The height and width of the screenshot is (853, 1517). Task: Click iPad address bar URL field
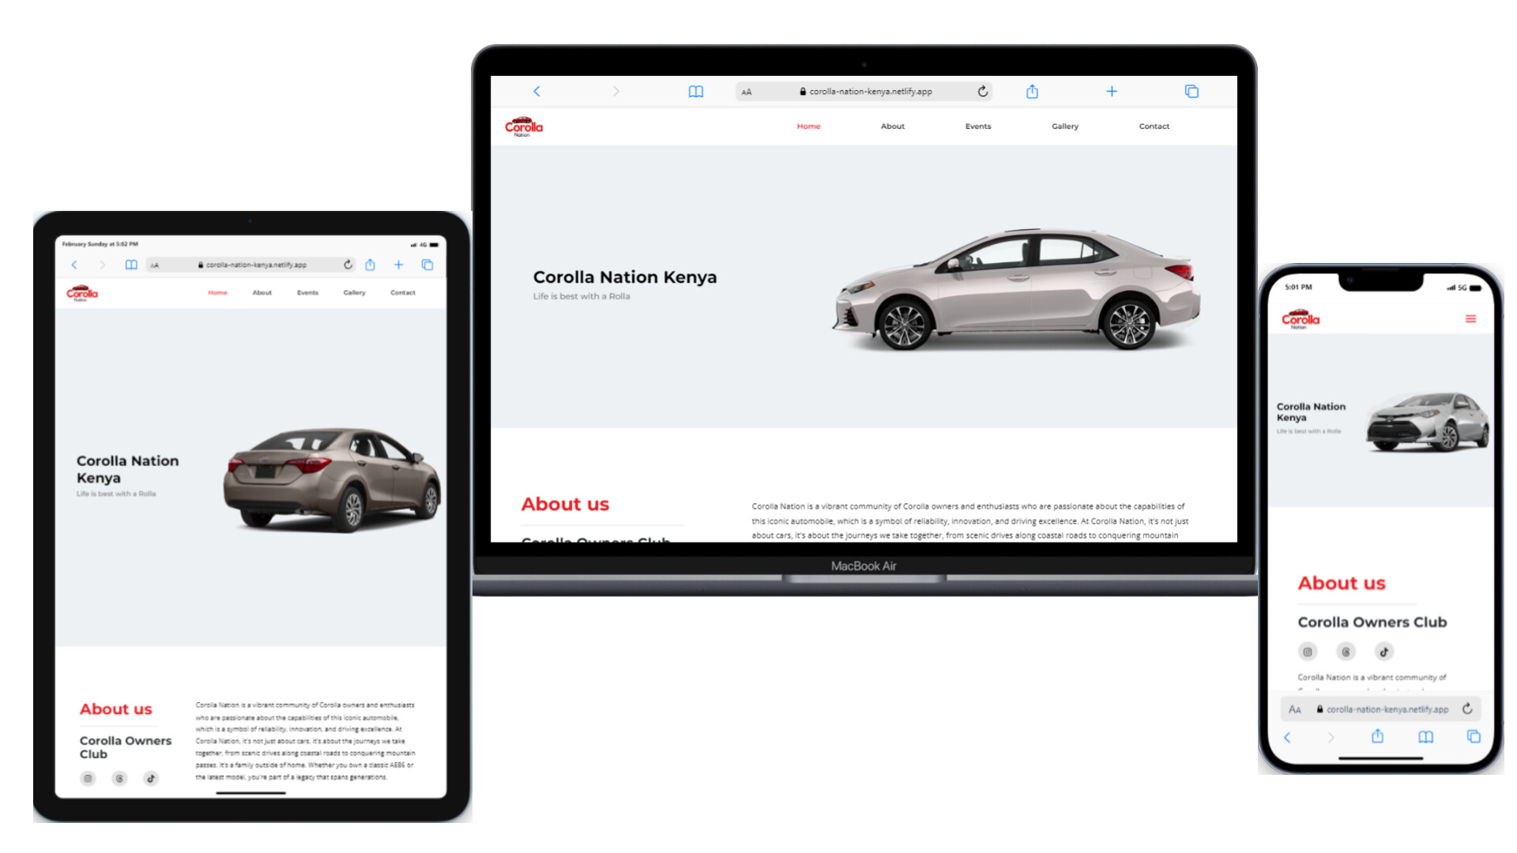251,265
